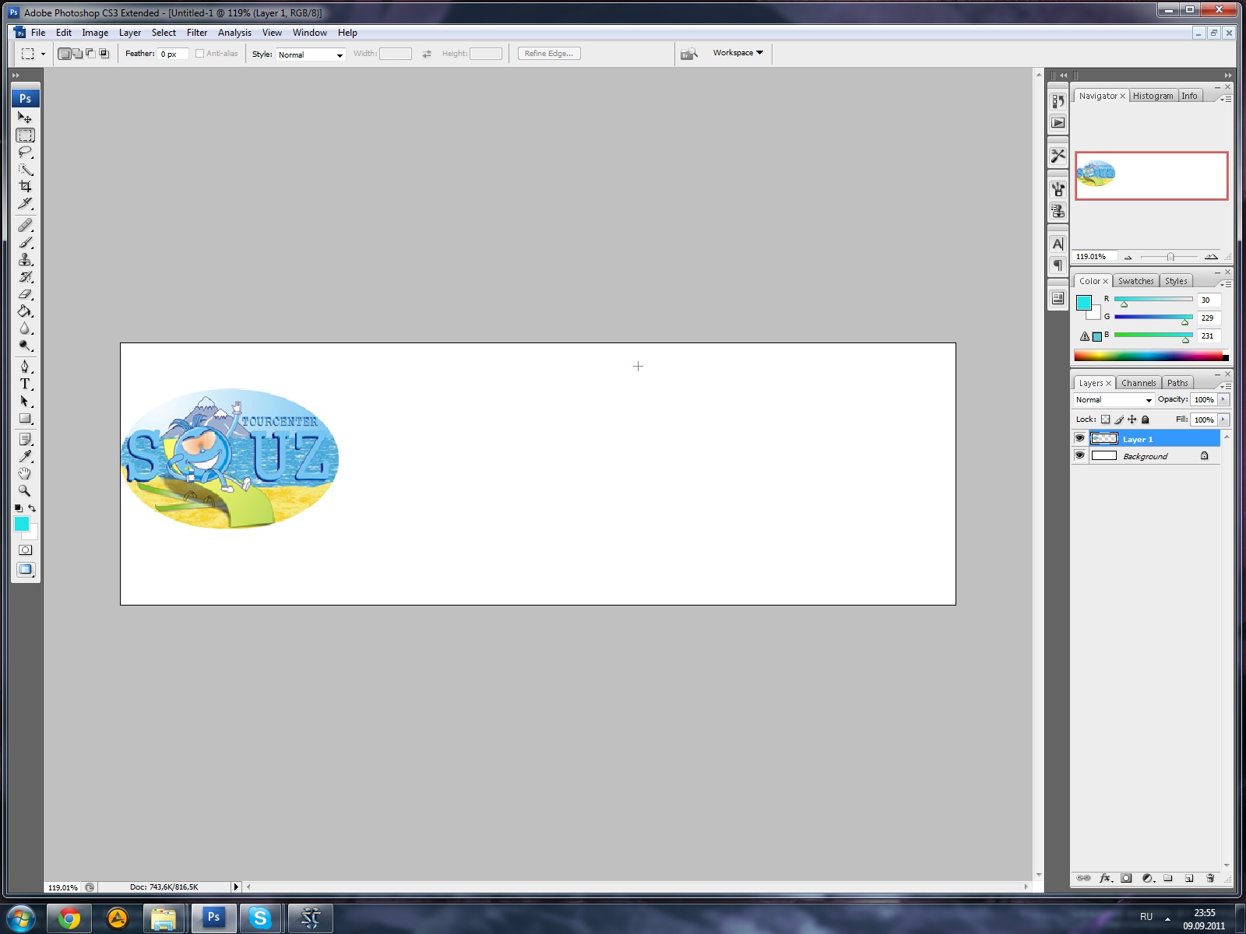Add a layer mask
This screenshot has height=934, width=1246.
1126,878
